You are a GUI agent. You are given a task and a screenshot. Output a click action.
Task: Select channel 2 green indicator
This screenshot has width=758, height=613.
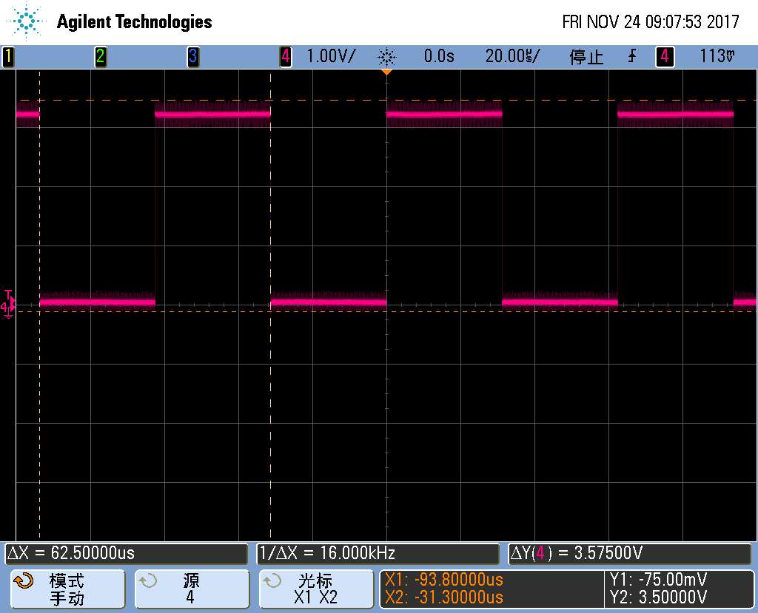pos(101,57)
